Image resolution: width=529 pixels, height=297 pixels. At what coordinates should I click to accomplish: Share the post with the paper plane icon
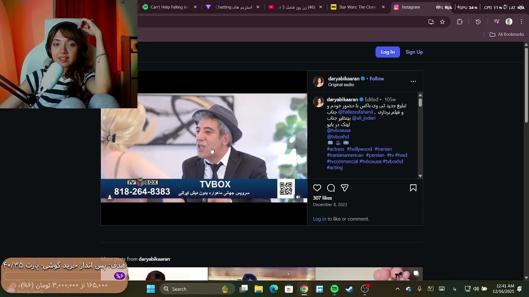pos(345,188)
